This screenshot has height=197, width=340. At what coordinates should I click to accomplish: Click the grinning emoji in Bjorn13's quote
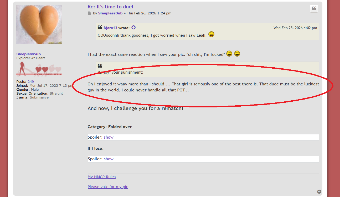(x=211, y=34)
